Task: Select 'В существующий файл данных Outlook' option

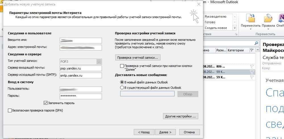Action: point(122,88)
